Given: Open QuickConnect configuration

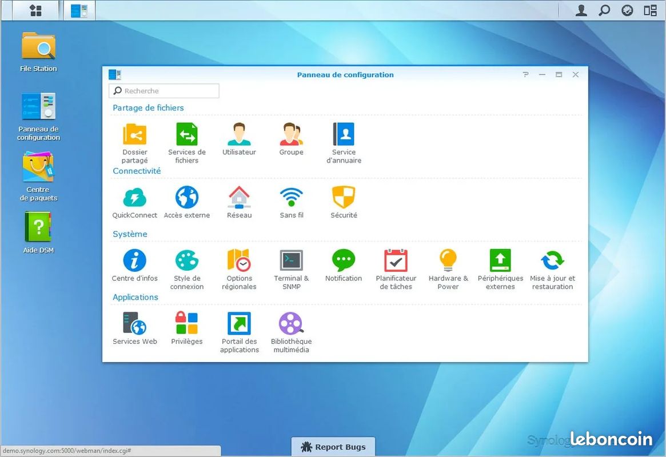Looking at the screenshot, I should (x=135, y=199).
